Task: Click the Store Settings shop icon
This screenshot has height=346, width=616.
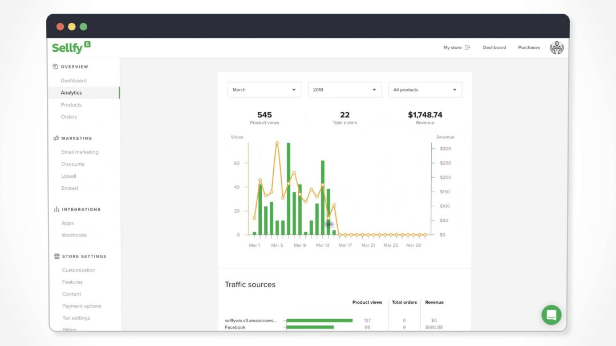Action: point(57,256)
